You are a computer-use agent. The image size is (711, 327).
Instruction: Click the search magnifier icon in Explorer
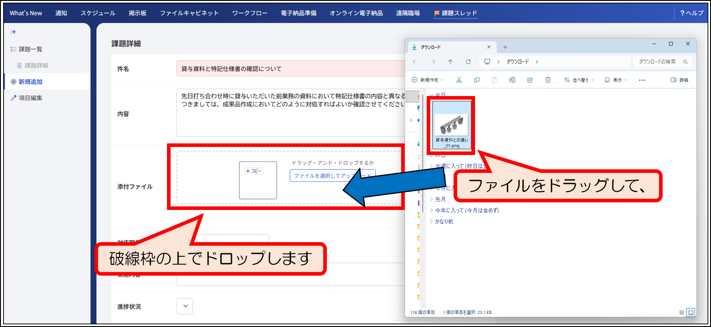click(685, 62)
